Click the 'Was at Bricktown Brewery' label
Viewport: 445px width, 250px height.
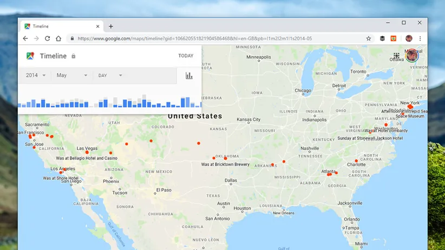click(x=225, y=165)
